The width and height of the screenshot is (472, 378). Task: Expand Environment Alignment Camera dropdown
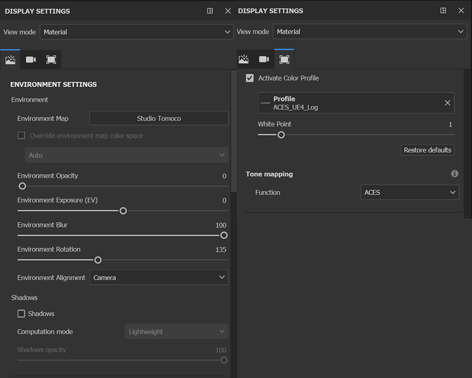[158, 277]
